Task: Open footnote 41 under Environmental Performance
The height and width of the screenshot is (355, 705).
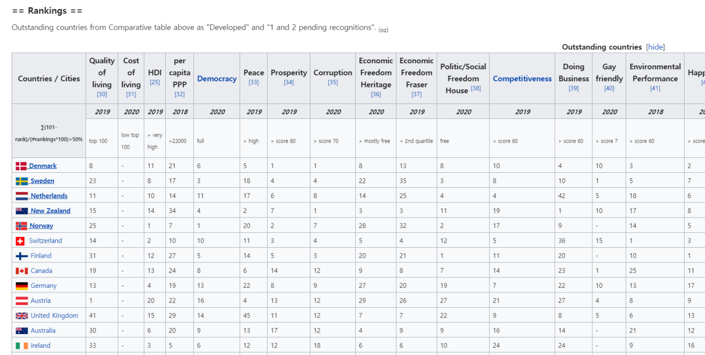Action: tap(655, 89)
